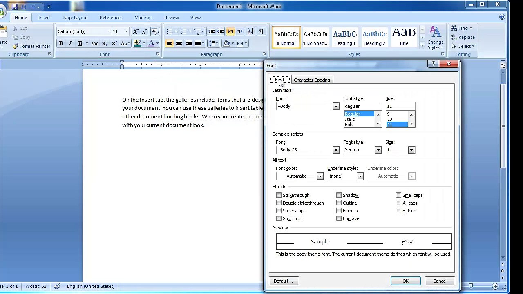
Task: Click the Shrink Font icon
Action: tap(144, 31)
